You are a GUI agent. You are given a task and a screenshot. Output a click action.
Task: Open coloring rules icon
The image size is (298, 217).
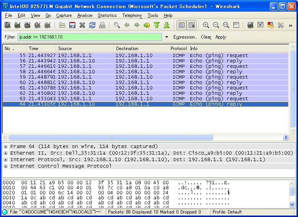(270, 25)
